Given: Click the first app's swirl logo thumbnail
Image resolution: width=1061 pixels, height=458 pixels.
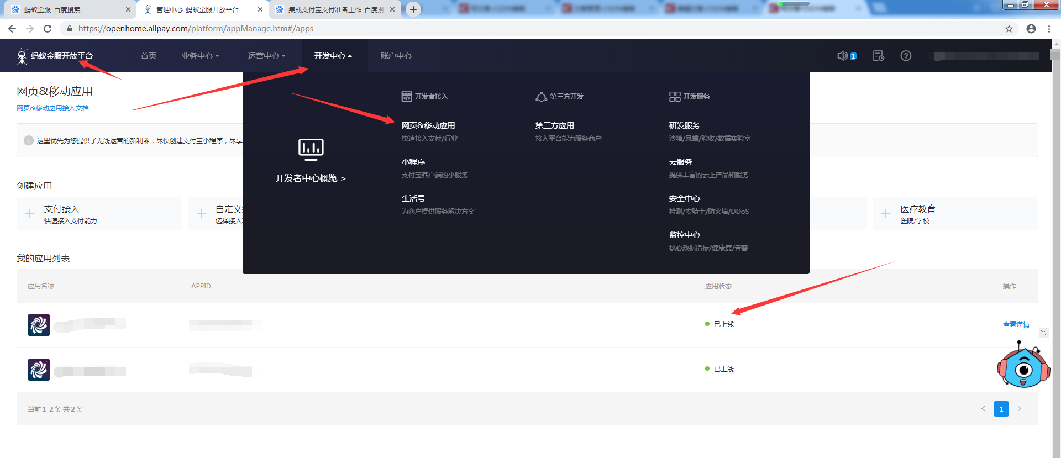Looking at the screenshot, I should pyautogui.click(x=39, y=325).
